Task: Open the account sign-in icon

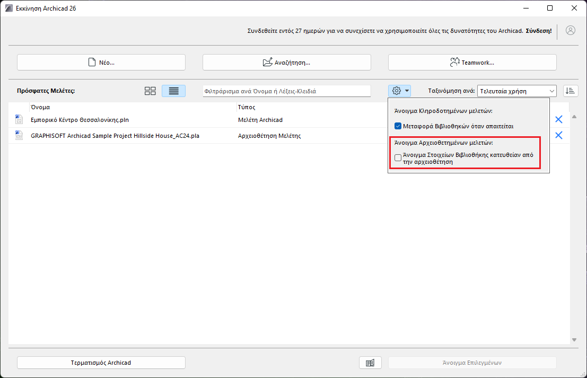Action: (570, 30)
